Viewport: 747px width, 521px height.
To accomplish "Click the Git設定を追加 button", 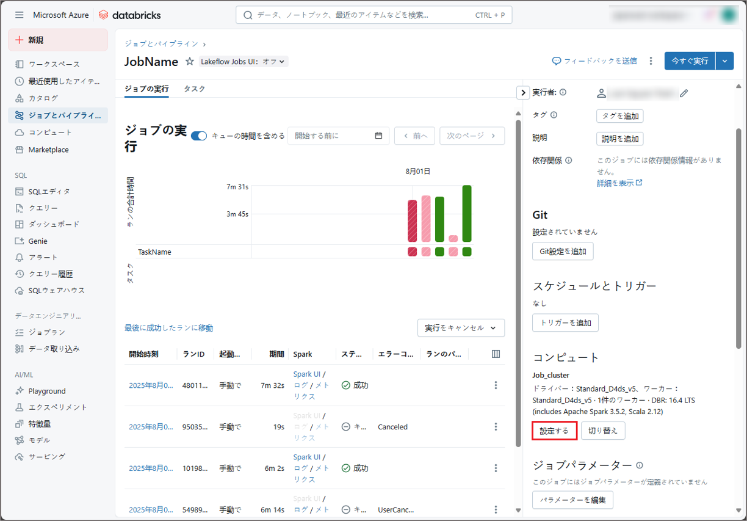I will (x=562, y=251).
